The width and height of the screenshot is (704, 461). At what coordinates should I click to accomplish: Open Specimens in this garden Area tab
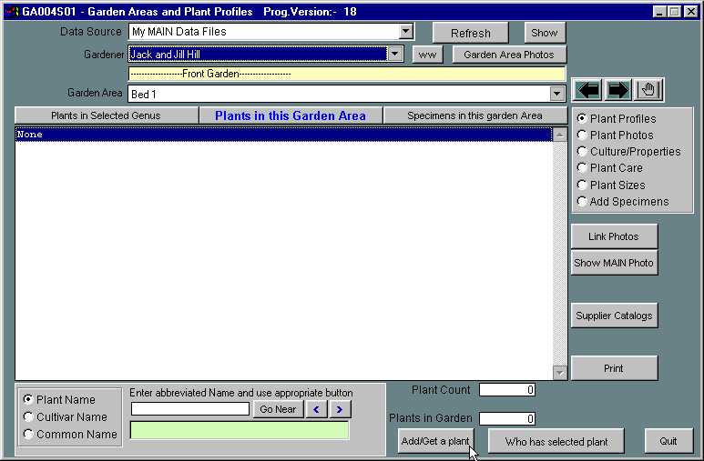click(x=474, y=115)
